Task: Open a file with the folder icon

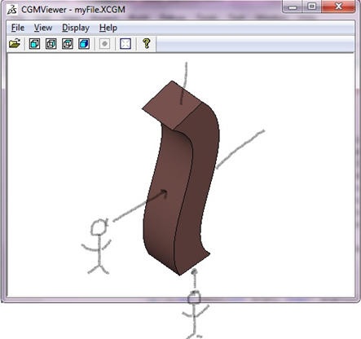Action: (x=15, y=43)
